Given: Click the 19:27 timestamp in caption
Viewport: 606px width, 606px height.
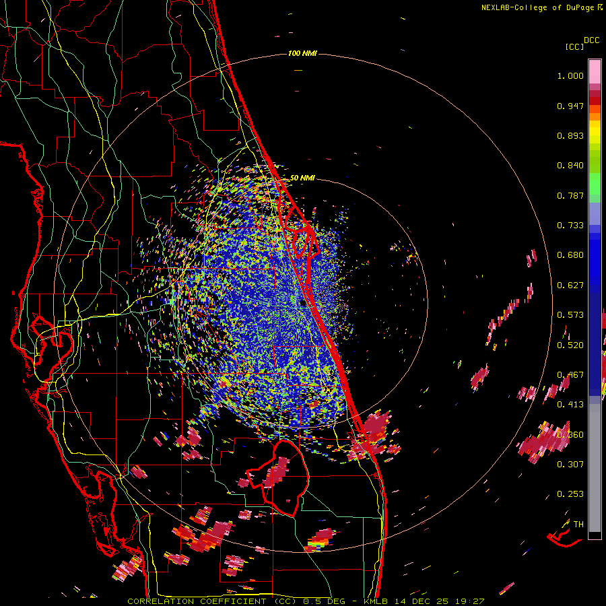Looking at the screenshot, I should [x=469, y=601].
